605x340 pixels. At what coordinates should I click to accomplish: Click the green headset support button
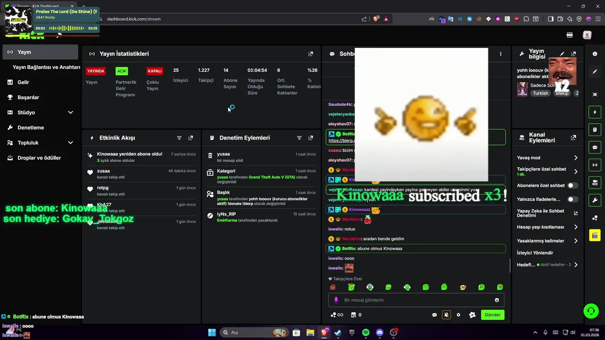click(x=591, y=311)
